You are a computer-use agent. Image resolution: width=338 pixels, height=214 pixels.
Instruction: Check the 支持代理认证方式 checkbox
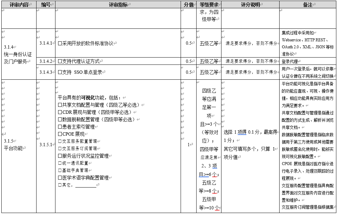(60, 62)
